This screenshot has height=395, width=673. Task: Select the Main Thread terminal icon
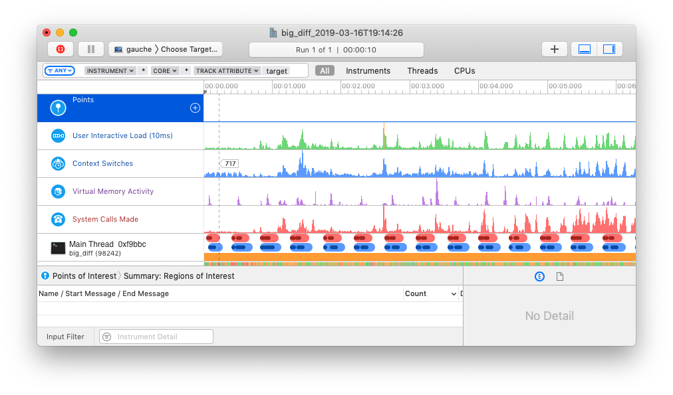pos(58,248)
